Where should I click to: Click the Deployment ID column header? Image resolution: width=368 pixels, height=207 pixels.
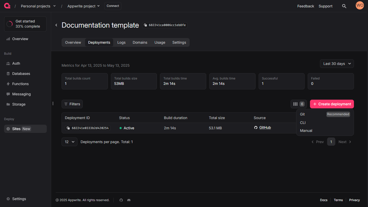point(77,118)
